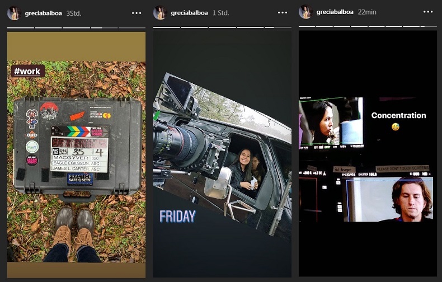Click the story progress bar under 22min
This screenshot has height=282, width=442.
point(368,26)
